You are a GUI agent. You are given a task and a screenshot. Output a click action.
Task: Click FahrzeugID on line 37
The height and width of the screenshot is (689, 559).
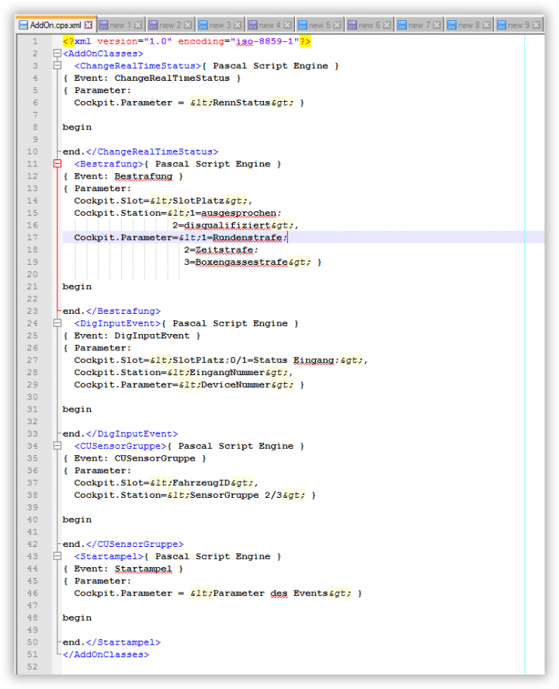coord(201,483)
